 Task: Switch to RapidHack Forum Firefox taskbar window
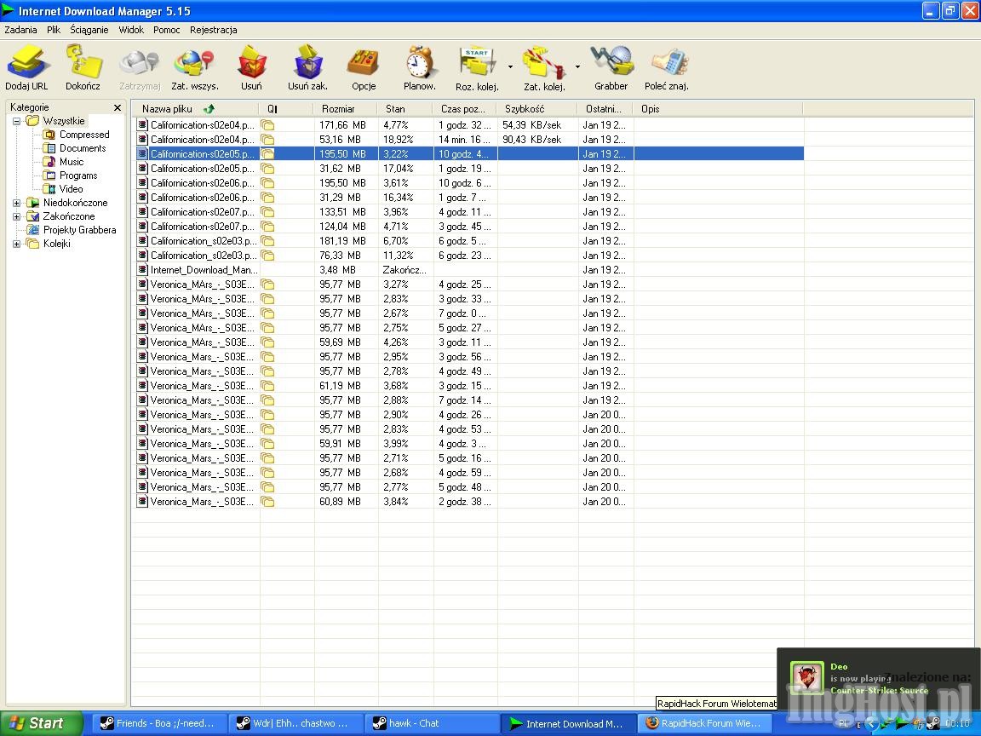[704, 723]
